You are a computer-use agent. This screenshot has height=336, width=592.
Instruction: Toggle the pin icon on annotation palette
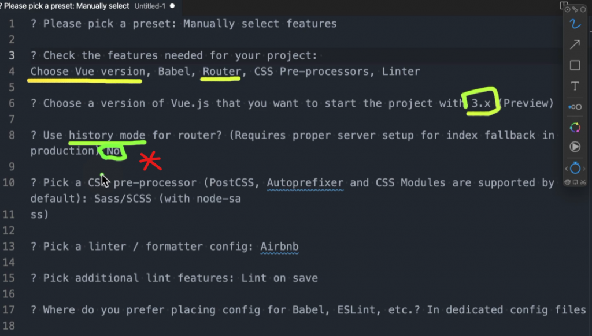pos(575,9)
